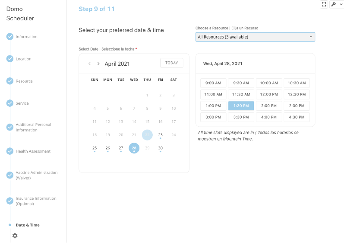Select the 2:00 PM time slot
This screenshot has width=344, height=243.
tap(269, 106)
